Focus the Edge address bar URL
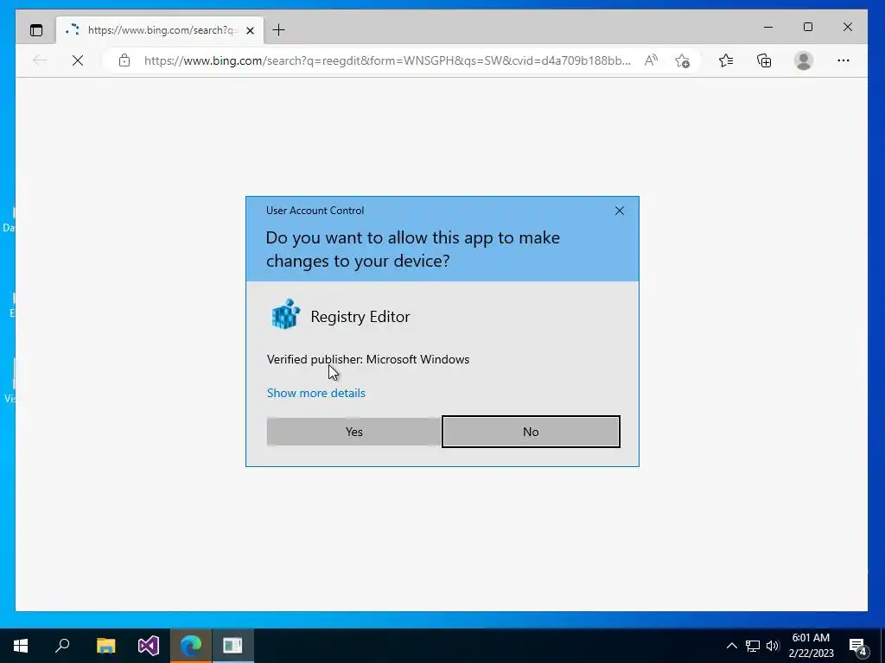 point(387,60)
